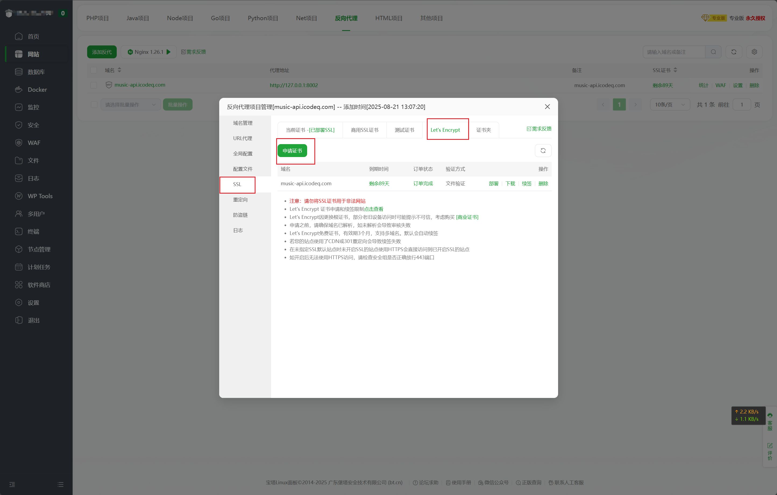Collapse the sidebar using bottom-left icon
Screen dimensions: 777x495
coord(12,484)
